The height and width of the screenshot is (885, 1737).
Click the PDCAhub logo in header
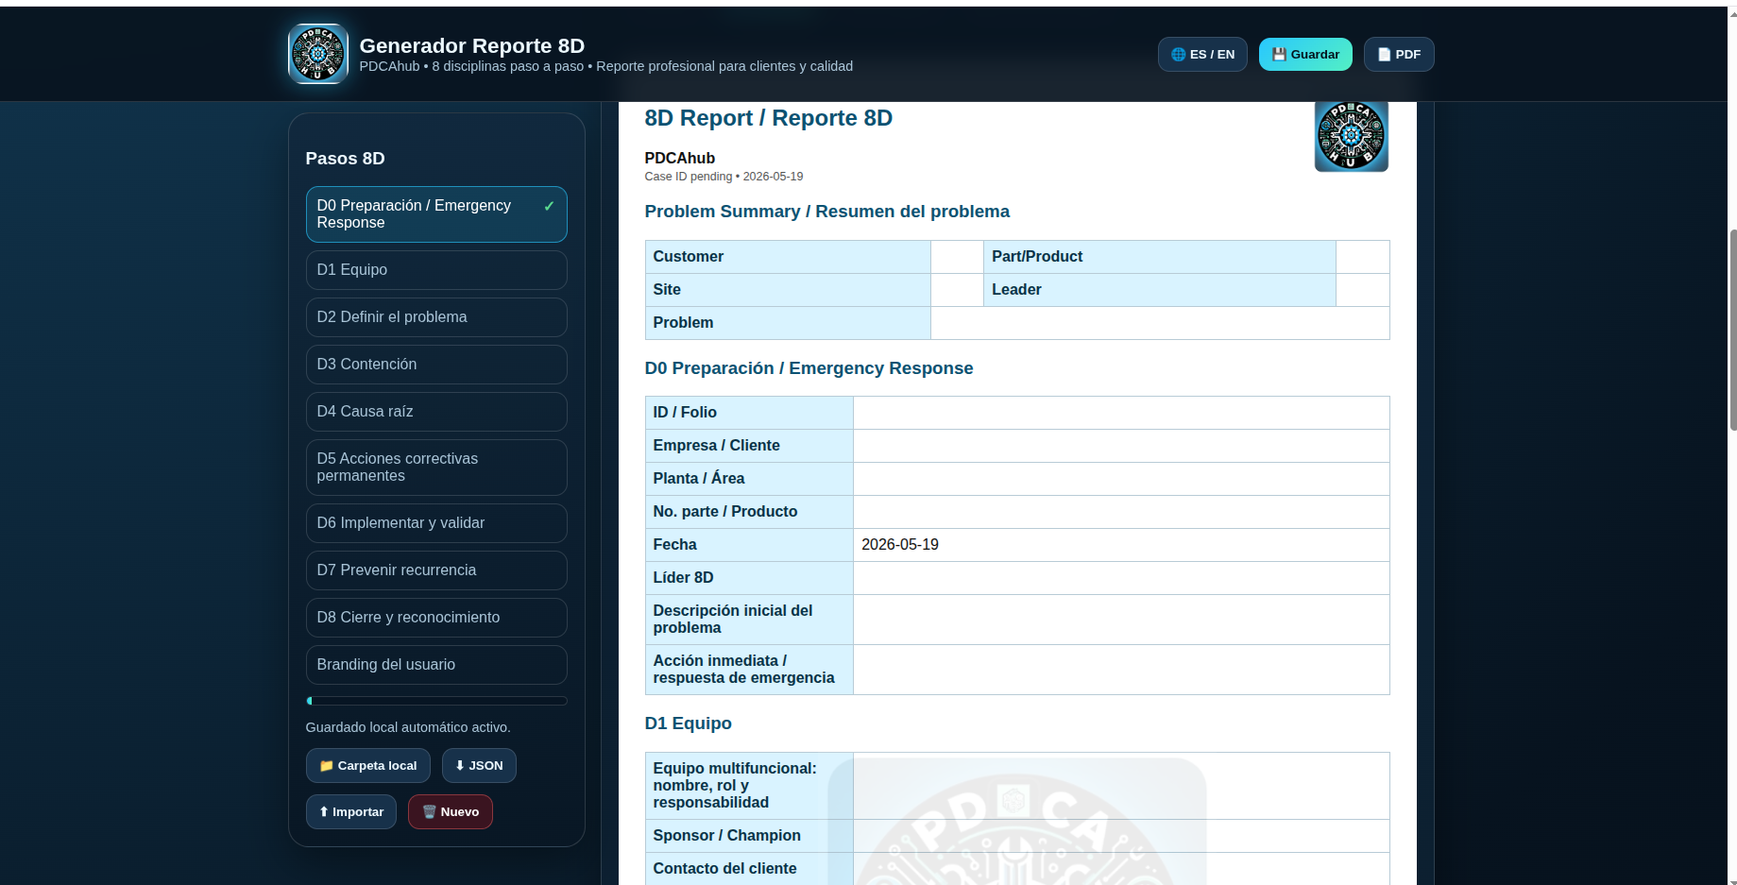click(318, 54)
